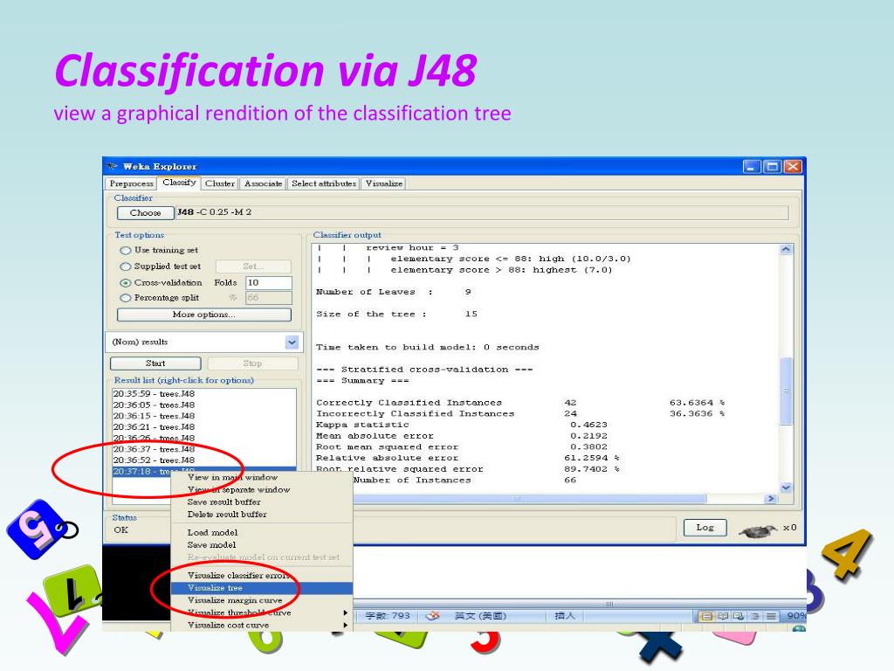The width and height of the screenshot is (894, 671).
Task: Click the Weka bird icon in status area
Action: tap(758, 530)
